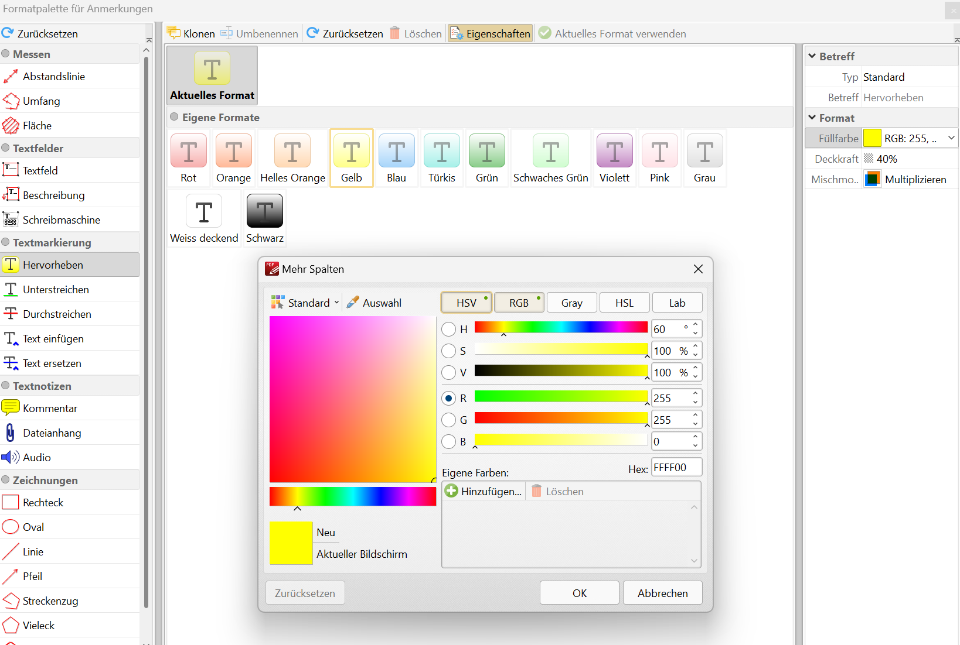The height and width of the screenshot is (645, 960).
Task: Pick the Linie drawing tool
Action: click(x=70, y=552)
